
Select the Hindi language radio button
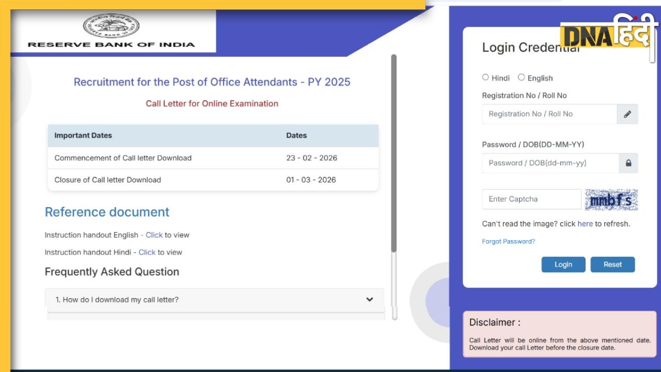coord(485,78)
